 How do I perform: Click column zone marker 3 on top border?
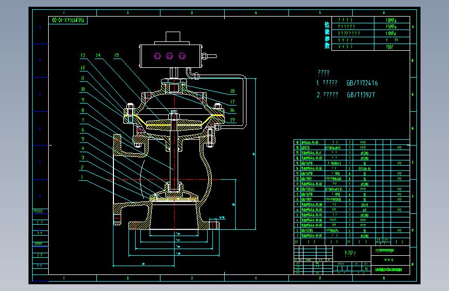[192, 13]
